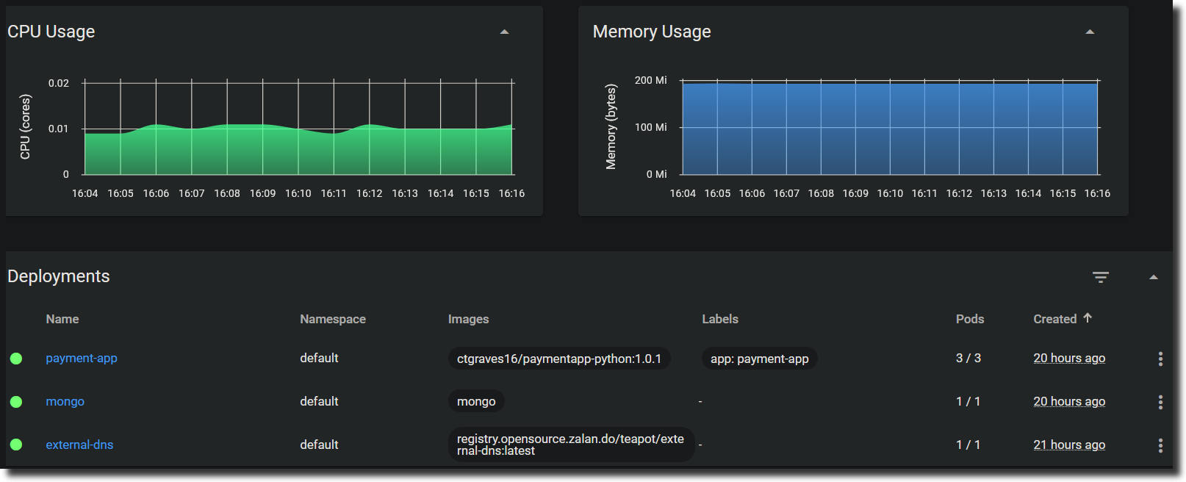Click the default namespace of payment-app

click(x=319, y=358)
